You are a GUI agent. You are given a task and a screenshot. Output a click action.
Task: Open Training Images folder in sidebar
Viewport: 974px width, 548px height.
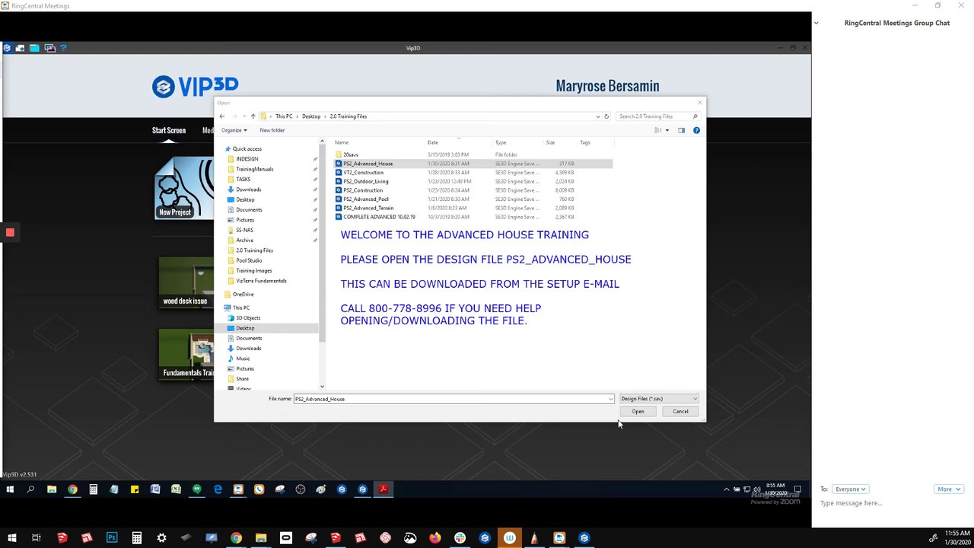coord(253,271)
